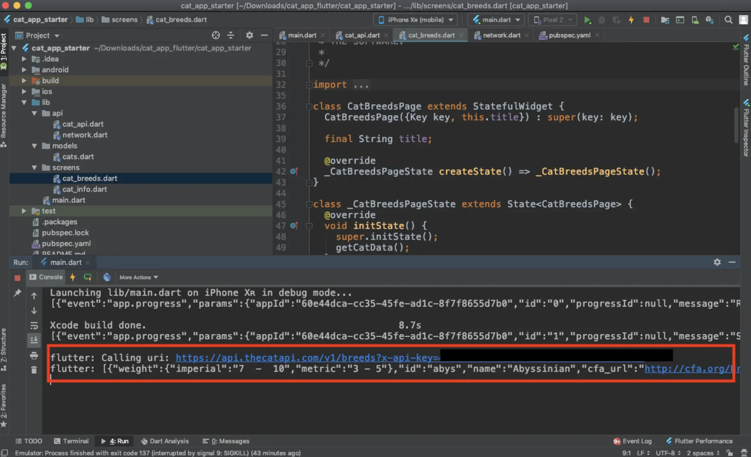Open the main.dart run configuration dropdown

pos(496,20)
